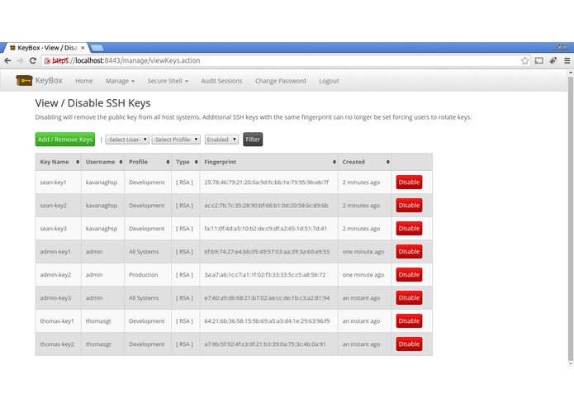Screen dimensions: 574x408
Task: Sort by Created column arrows
Action: coord(387,162)
